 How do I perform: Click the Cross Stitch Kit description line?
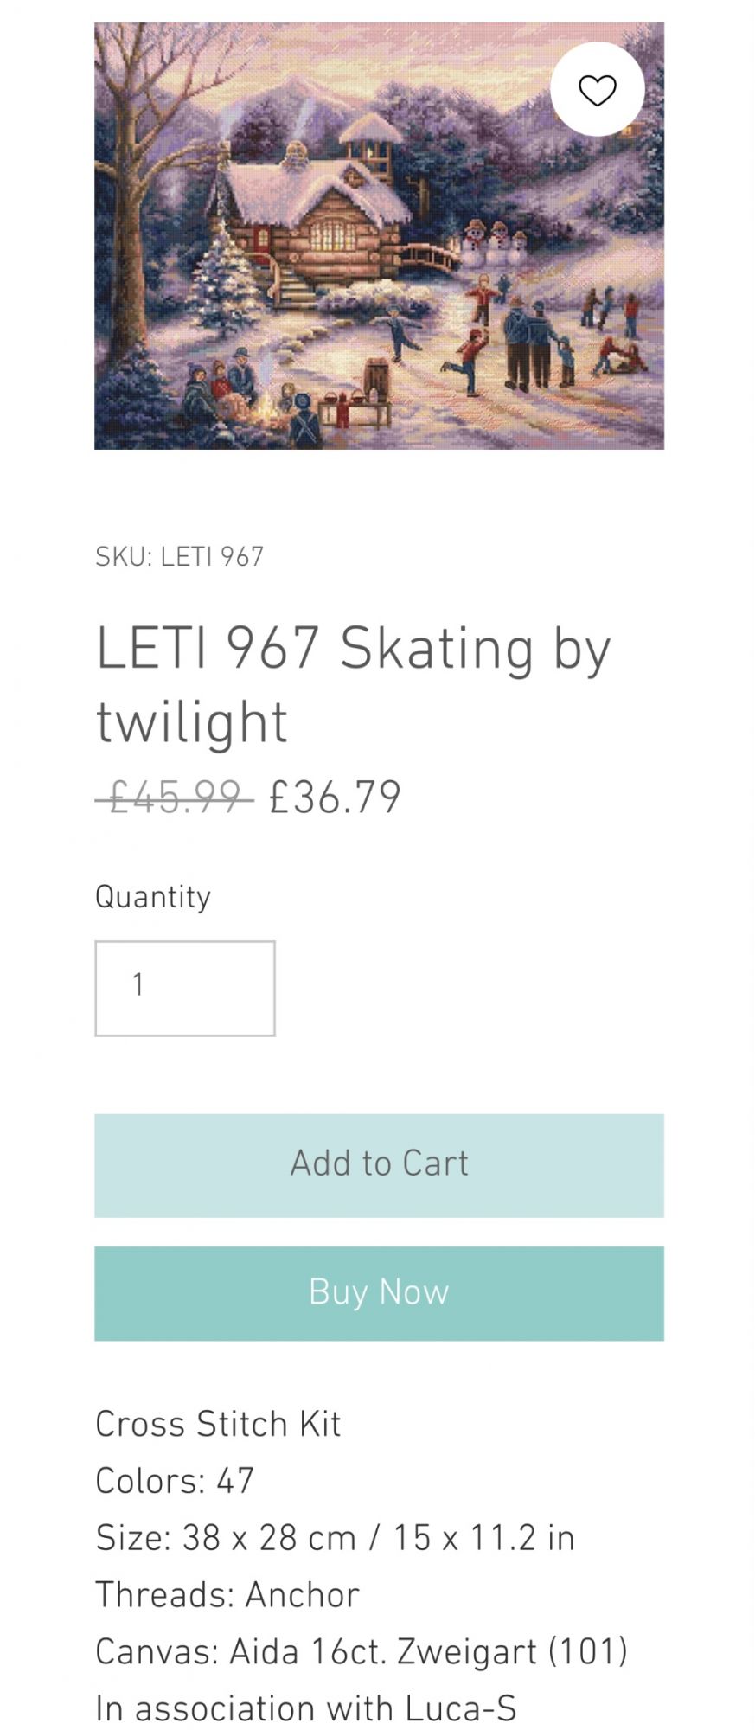[x=218, y=1424]
